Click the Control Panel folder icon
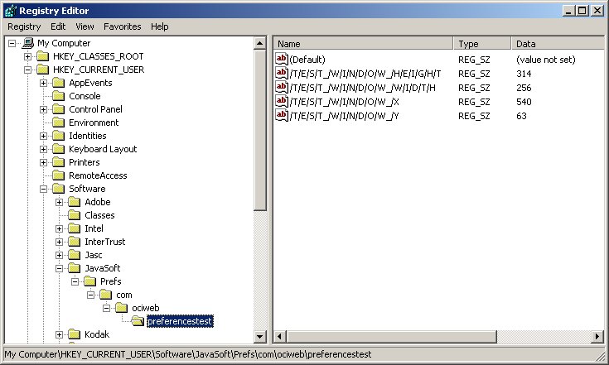Viewport: 609px width, 365px height. 58,109
